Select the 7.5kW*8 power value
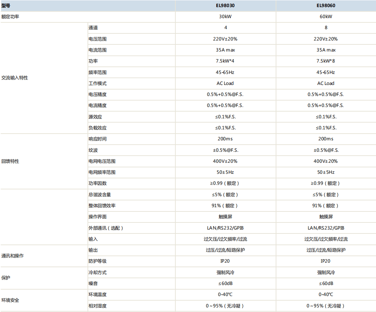 point(325,61)
